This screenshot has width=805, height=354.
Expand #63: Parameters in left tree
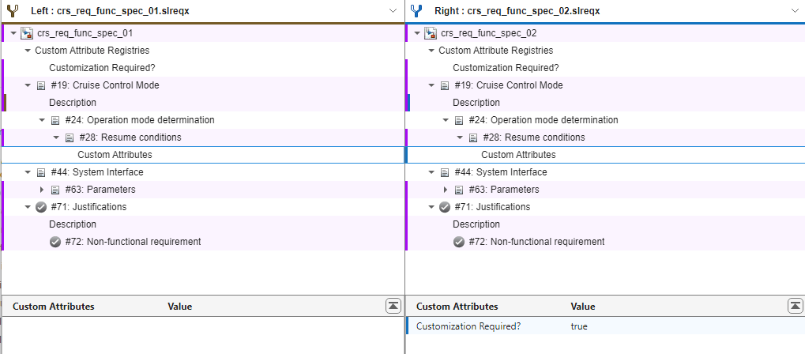[x=42, y=190]
